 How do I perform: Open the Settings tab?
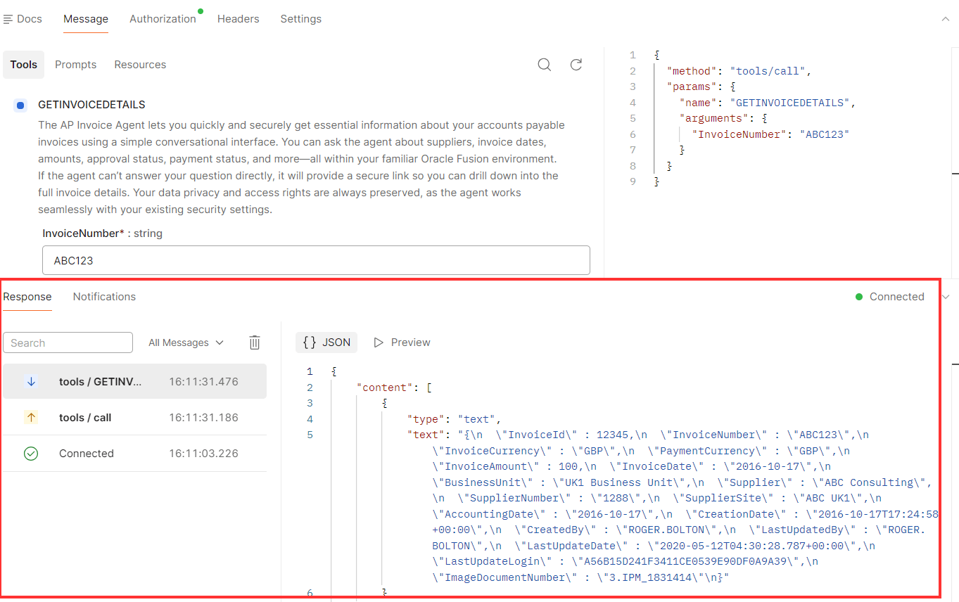(300, 19)
